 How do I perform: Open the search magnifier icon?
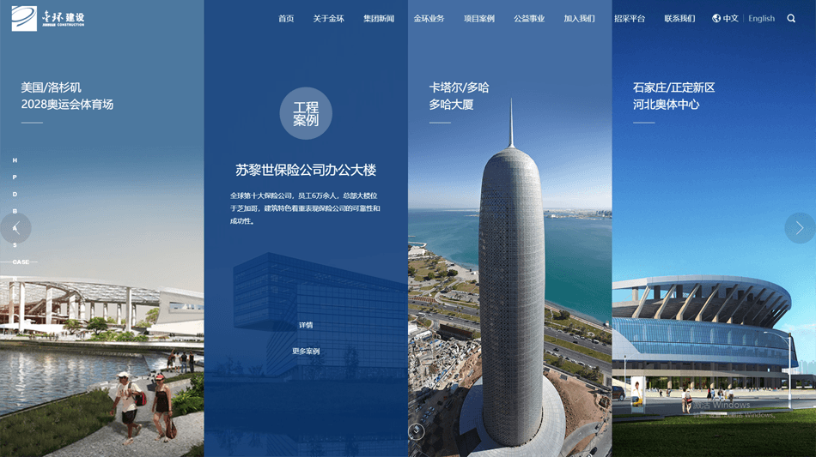click(x=791, y=18)
